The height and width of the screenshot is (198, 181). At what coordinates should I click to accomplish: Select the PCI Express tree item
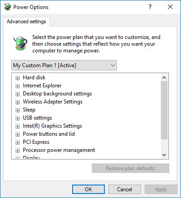click(x=36, y=142)
